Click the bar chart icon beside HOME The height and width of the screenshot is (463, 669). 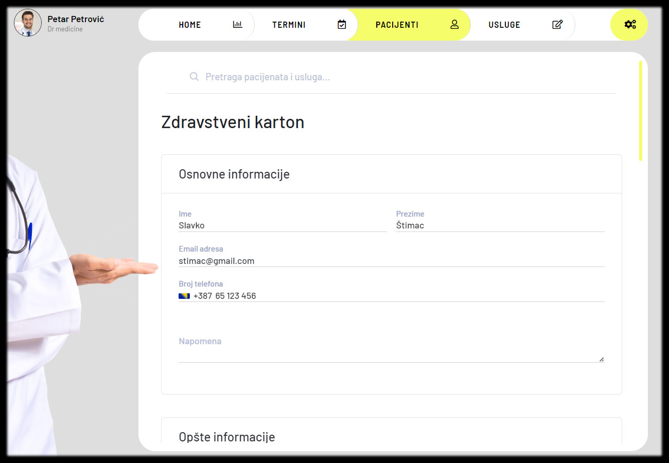pos(237,25)
